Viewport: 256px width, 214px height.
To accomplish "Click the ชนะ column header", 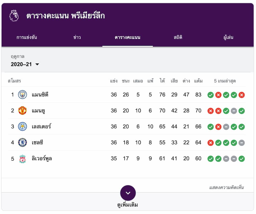I will point(126,81).
